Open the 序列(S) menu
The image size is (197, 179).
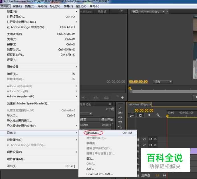(42, 6)
